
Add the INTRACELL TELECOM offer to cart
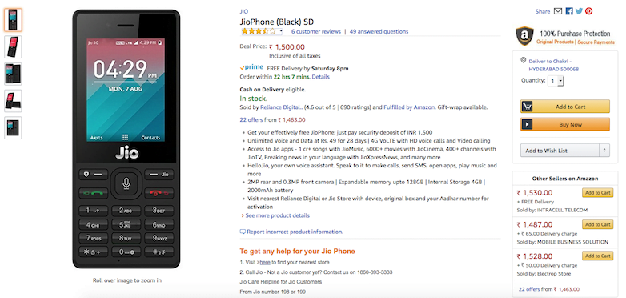[x=597, y=193]
